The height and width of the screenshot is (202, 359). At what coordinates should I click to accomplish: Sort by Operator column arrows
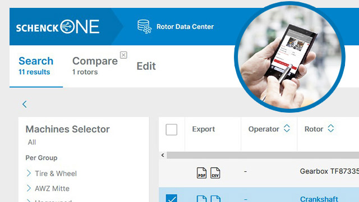pyautogui.click(x=287, y=128)
